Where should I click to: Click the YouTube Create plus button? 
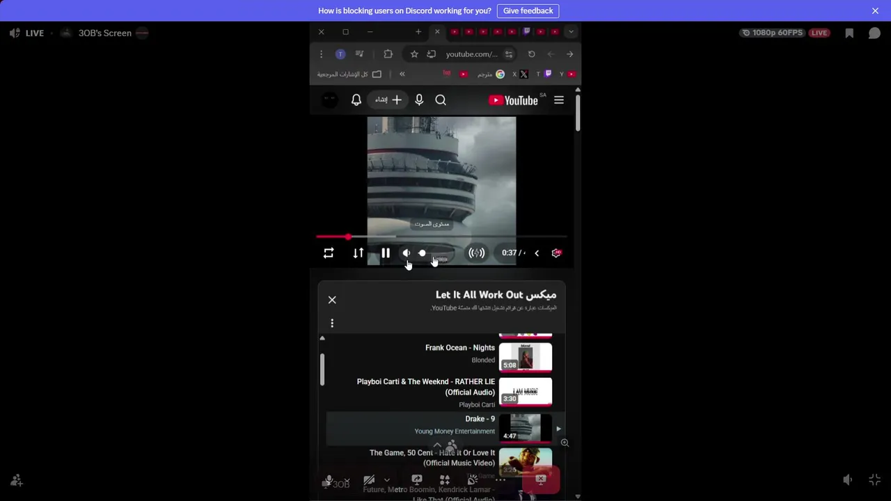[386, 100]
